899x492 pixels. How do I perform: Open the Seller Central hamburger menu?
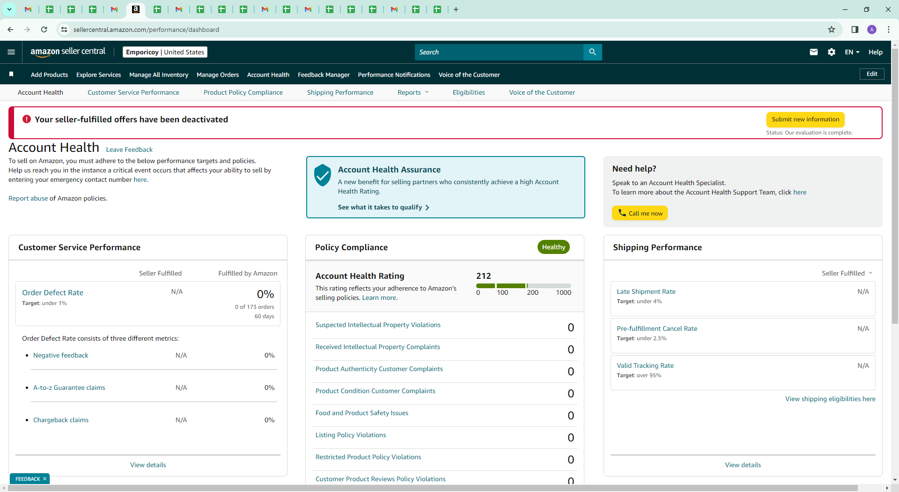click(11, 52)
